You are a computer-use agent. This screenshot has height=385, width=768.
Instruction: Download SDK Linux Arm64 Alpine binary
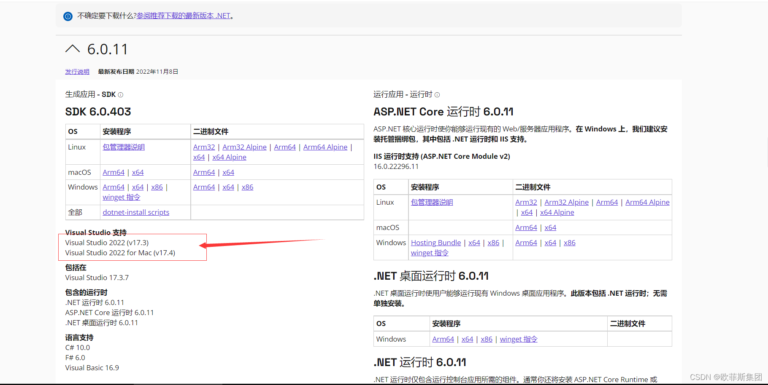click(325, 147)
